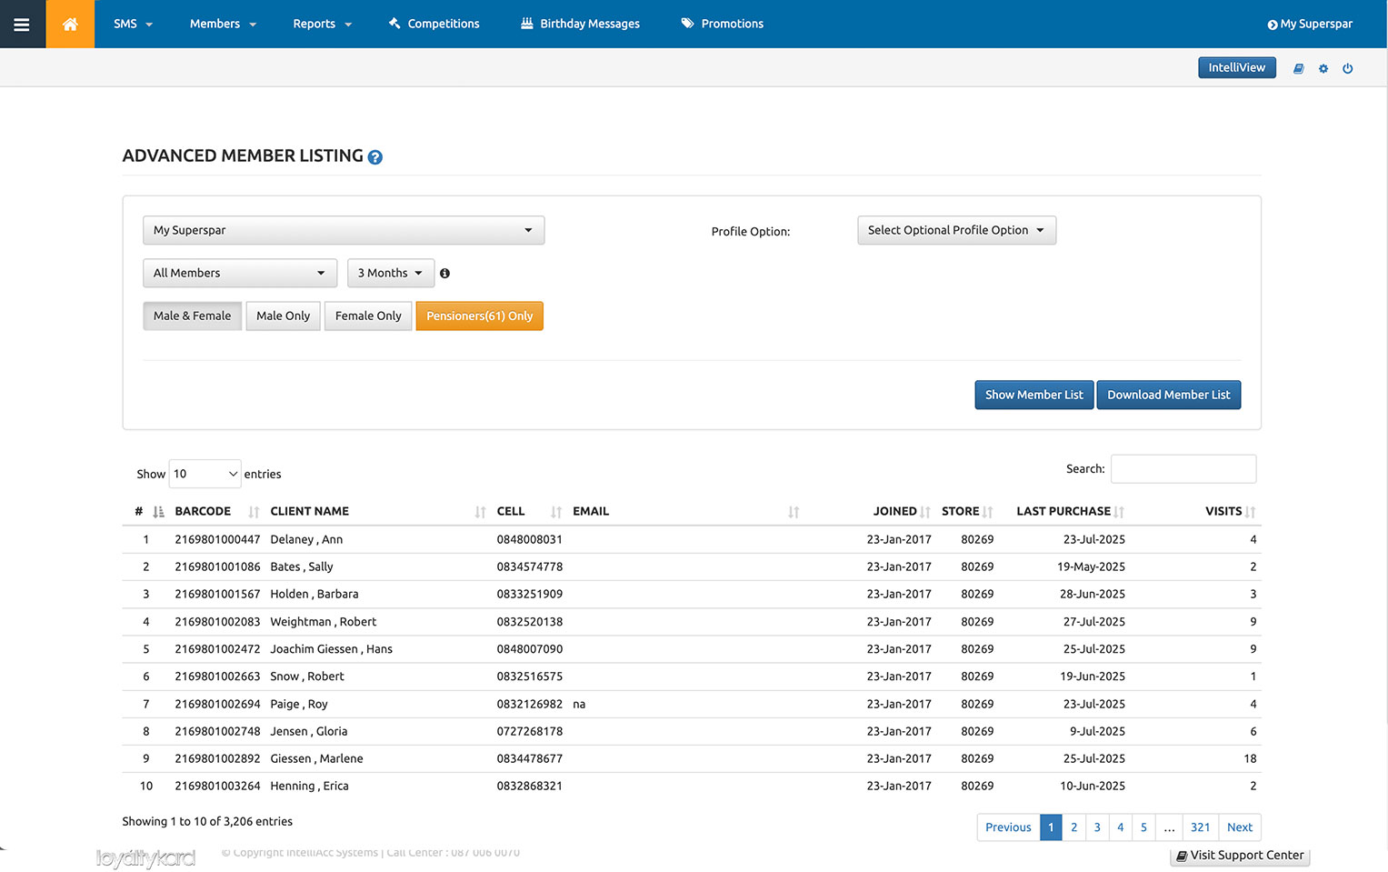The height and width of the screenshot is (872, 1388).
Task: Open the My Superspar account menu
Action: pos(1310,24)
